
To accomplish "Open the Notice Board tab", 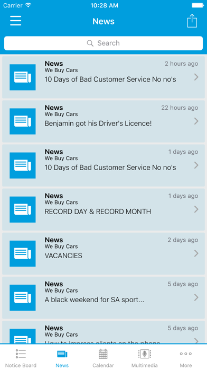I will [21, 358].
